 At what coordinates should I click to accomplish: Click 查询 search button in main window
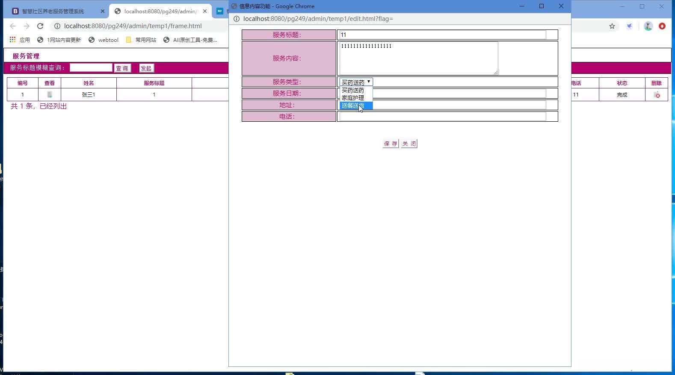point(122,68)
